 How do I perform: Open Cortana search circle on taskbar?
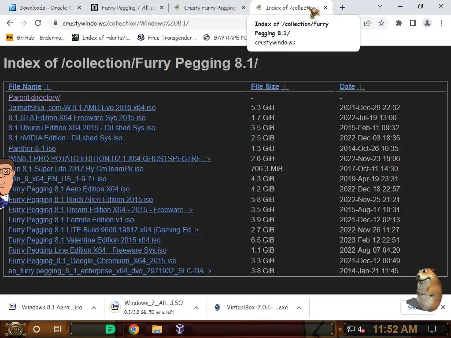tap(37, 329)
